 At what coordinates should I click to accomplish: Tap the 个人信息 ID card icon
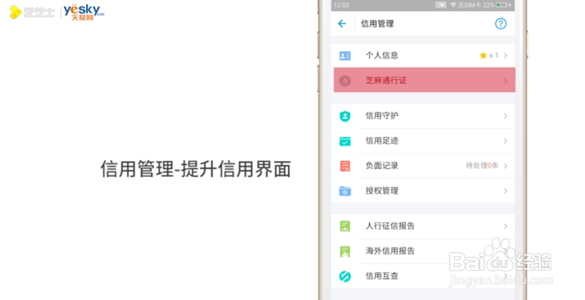click(x=345, y=56)
